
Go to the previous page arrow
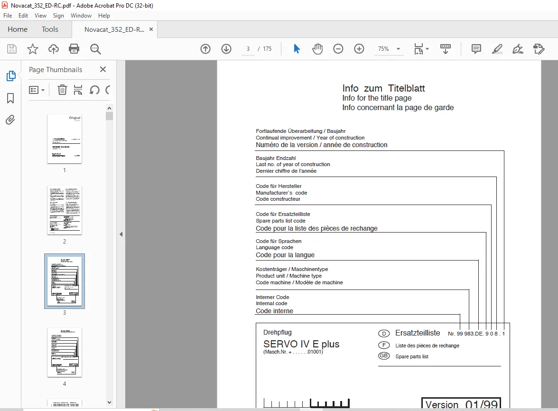click(205, 49)
